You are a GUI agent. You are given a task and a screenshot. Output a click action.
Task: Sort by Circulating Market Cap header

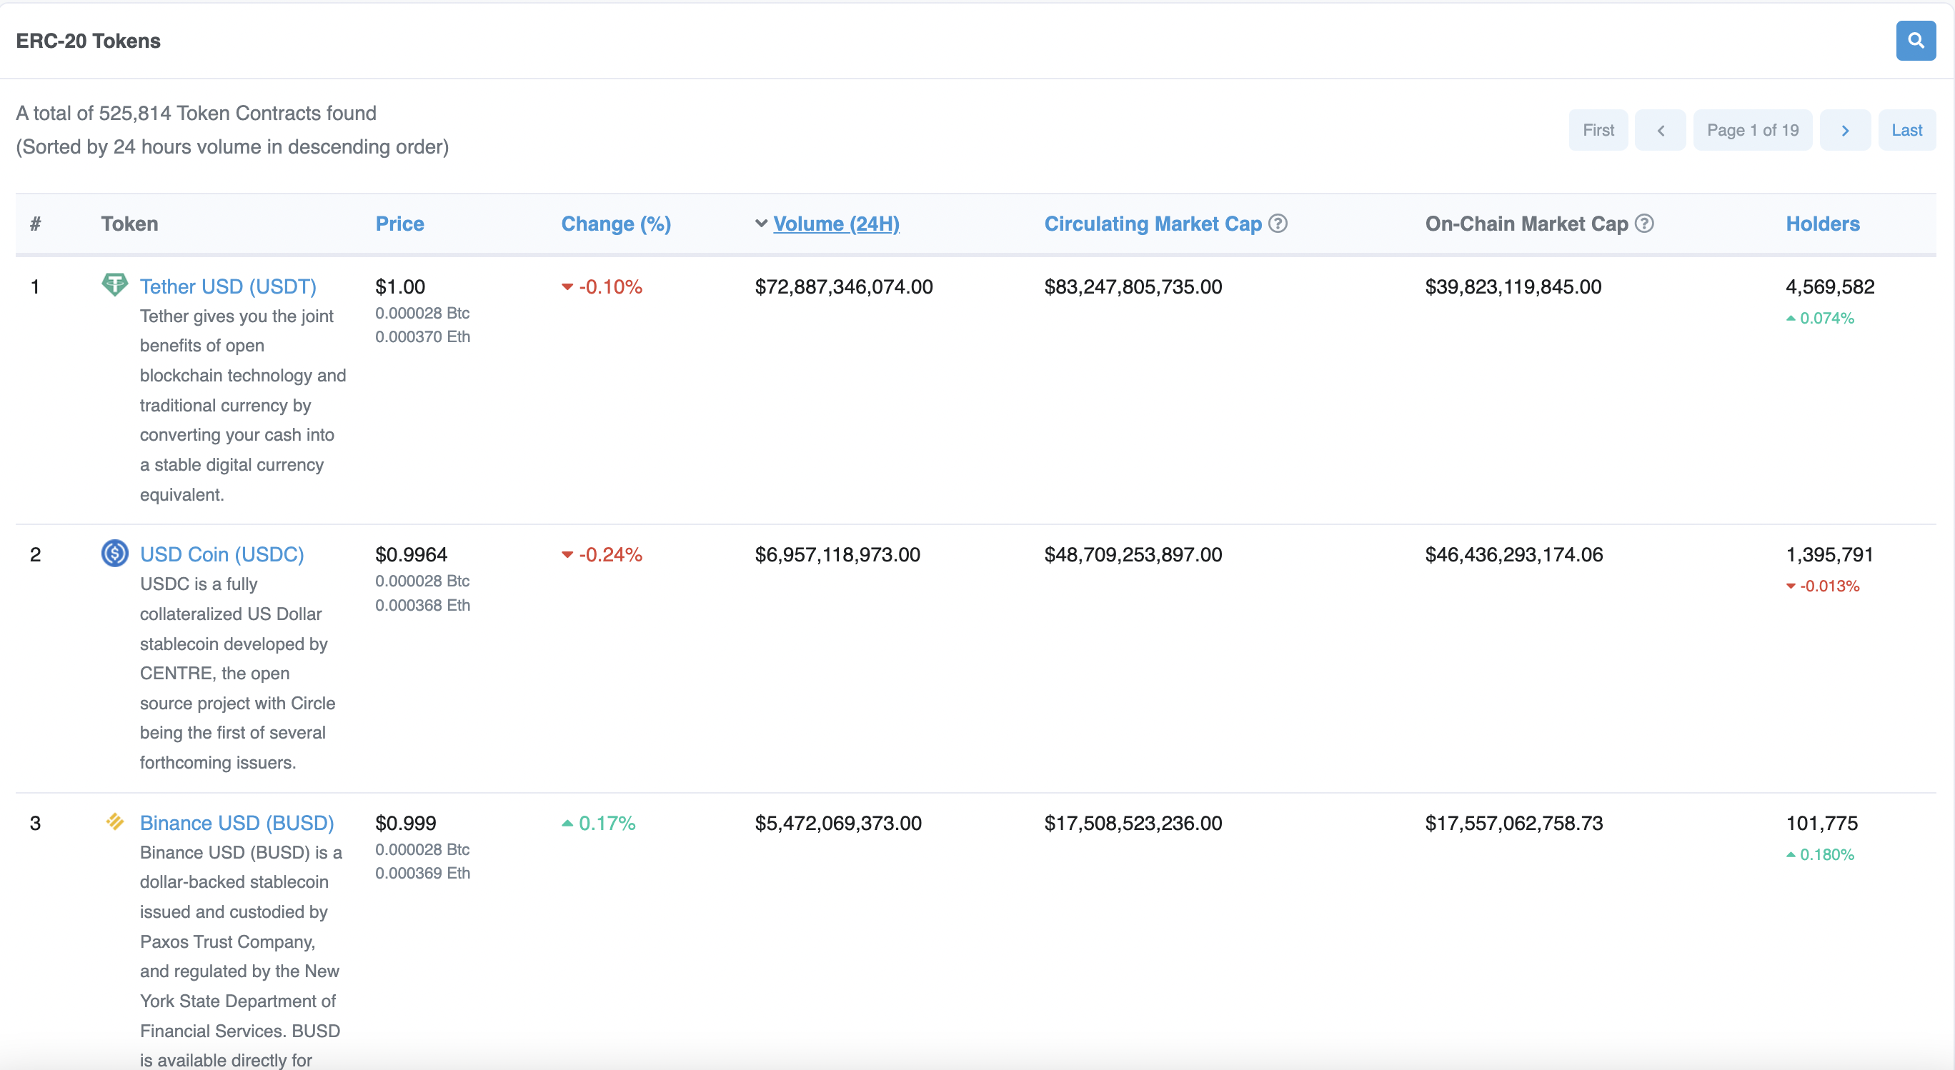[1152, 224]
